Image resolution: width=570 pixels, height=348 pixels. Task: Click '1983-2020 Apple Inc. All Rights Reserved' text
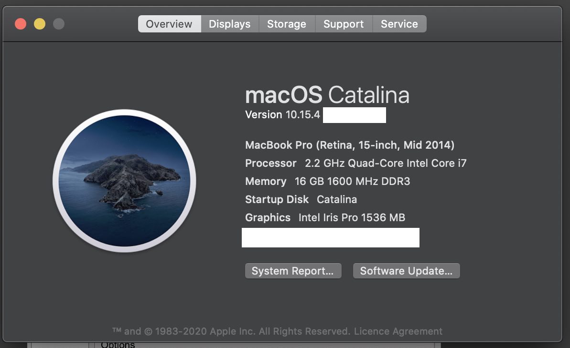(253, 331)
